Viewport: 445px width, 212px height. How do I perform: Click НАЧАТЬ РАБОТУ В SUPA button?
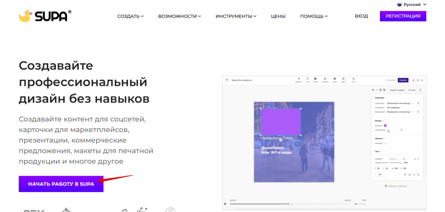[x=61, y=184]
